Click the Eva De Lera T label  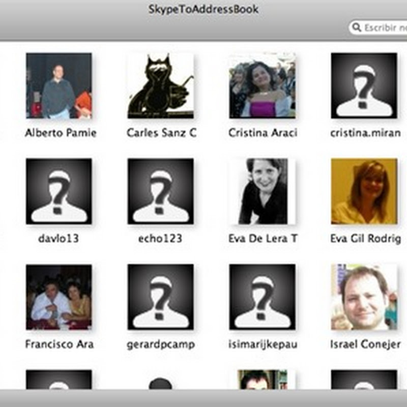pos(263,238)
